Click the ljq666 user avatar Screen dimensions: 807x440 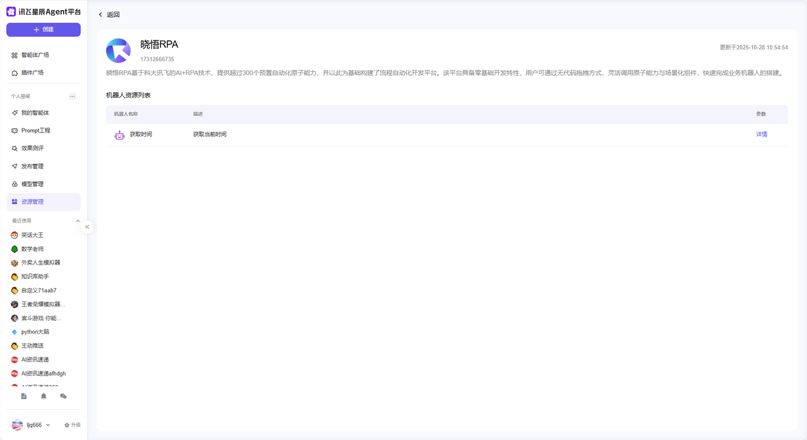[18, 425]
